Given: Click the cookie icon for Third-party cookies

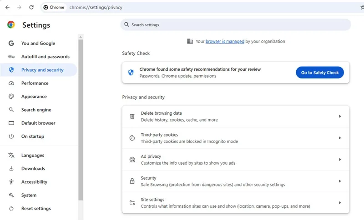Looking at the screenshot, I should point(132,138).
